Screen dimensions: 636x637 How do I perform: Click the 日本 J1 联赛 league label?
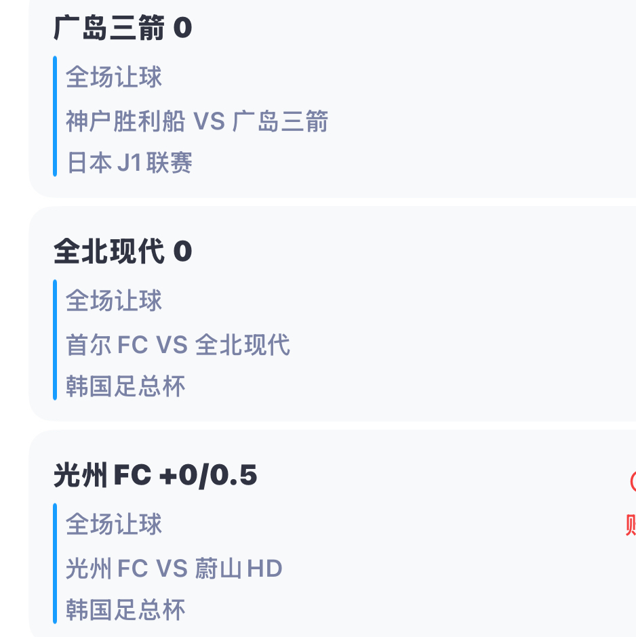coord(130,163)
